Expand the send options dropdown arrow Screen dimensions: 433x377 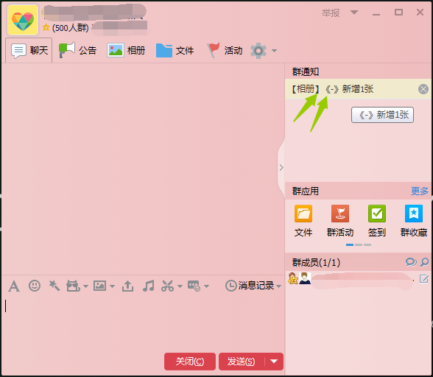coord(274,362)
